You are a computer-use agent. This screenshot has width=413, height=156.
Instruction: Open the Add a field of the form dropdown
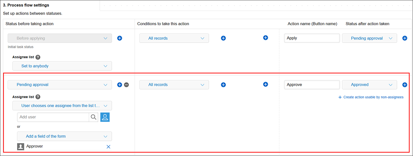click(65, 136)
